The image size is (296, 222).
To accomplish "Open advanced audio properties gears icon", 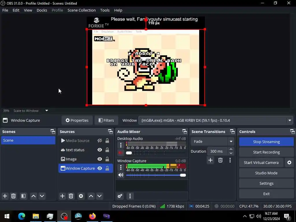I will pos(120,196).
